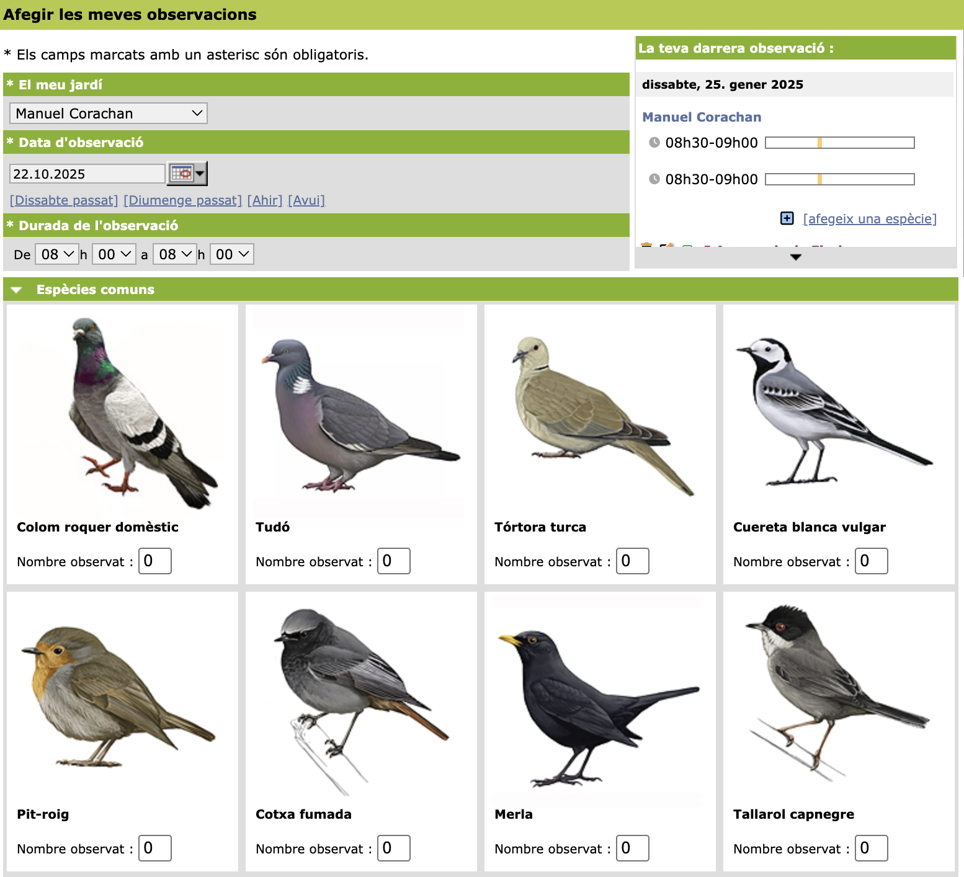Open the start hour dropdown after De

pyautogui.click(x=57, y=254)
